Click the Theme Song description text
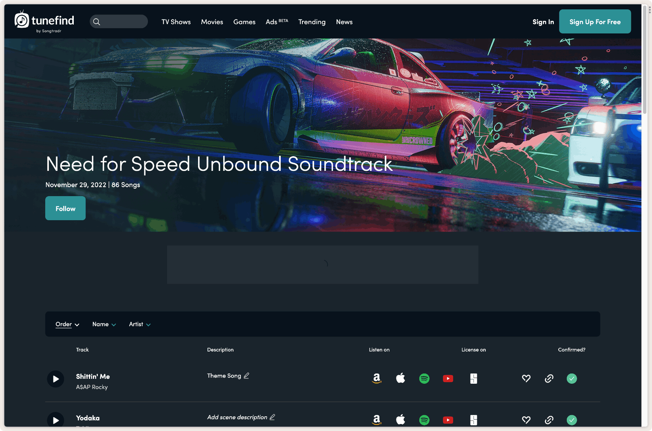The height and width of the screenshot is (431, 652). [224, 376]
